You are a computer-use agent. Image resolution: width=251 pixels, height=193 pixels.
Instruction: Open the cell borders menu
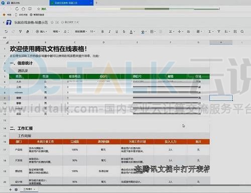(153, 32)
